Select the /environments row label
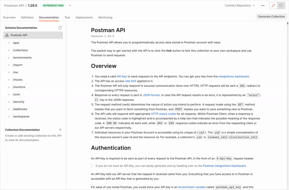This screenshot has width=289, height=190. (x=22, y=58)
